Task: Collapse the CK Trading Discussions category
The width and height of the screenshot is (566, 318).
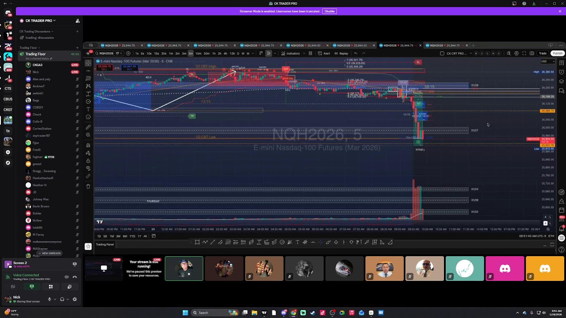Action: click(36, 31)
